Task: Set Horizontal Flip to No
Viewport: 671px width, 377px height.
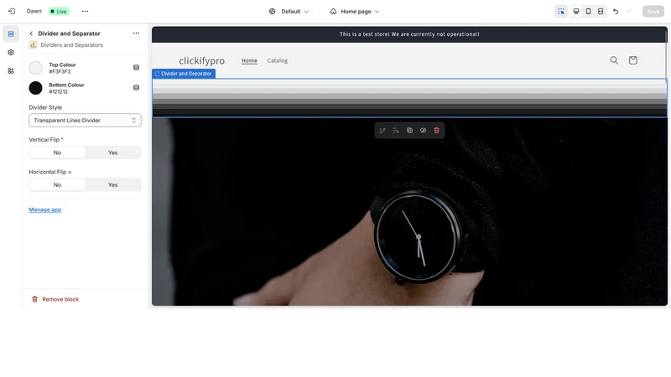Action: point(57,185)
